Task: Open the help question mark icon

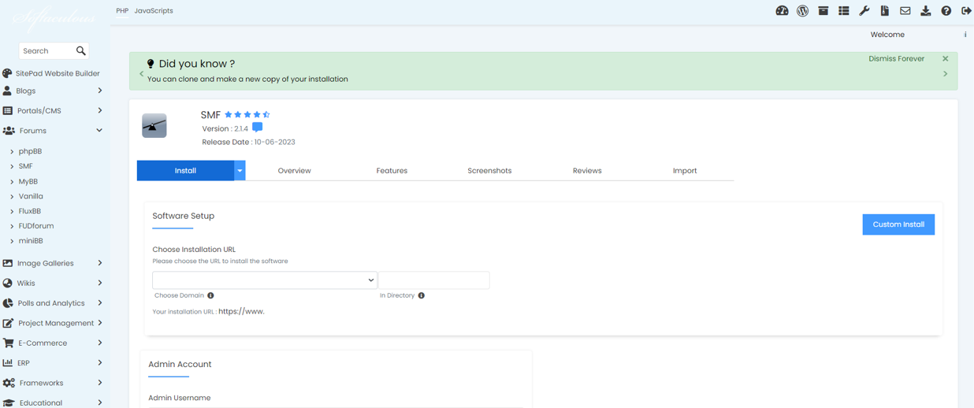Action: pyautogui.click(x=946, y=11)
